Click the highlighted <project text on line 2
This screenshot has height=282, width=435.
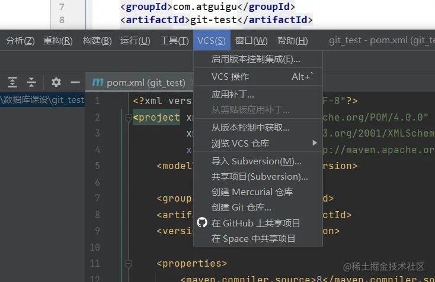(x=156, y=118)
